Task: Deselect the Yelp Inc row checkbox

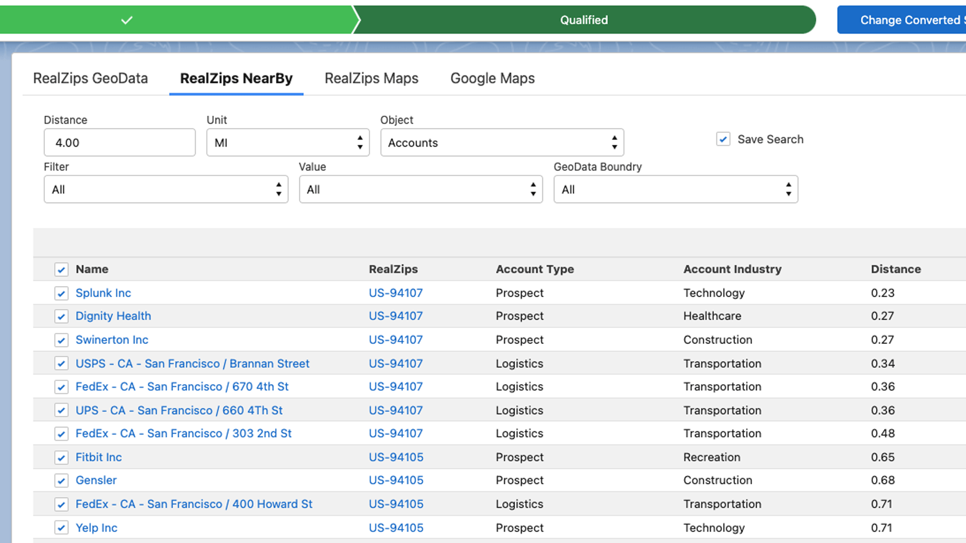Action: point(61,528)
